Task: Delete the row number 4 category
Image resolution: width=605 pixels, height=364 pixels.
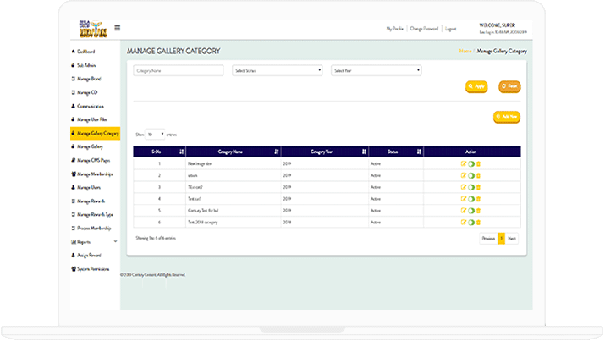Action: coord(478,199)
